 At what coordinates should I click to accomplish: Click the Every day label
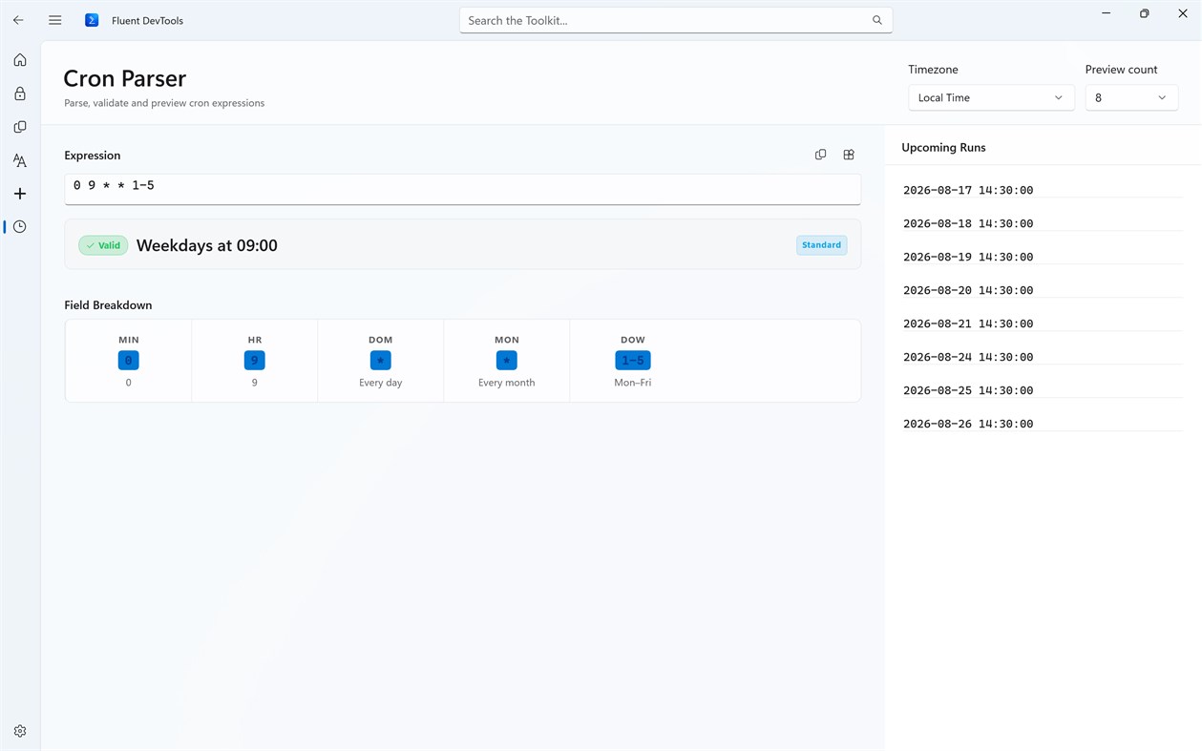coord(381,383)
